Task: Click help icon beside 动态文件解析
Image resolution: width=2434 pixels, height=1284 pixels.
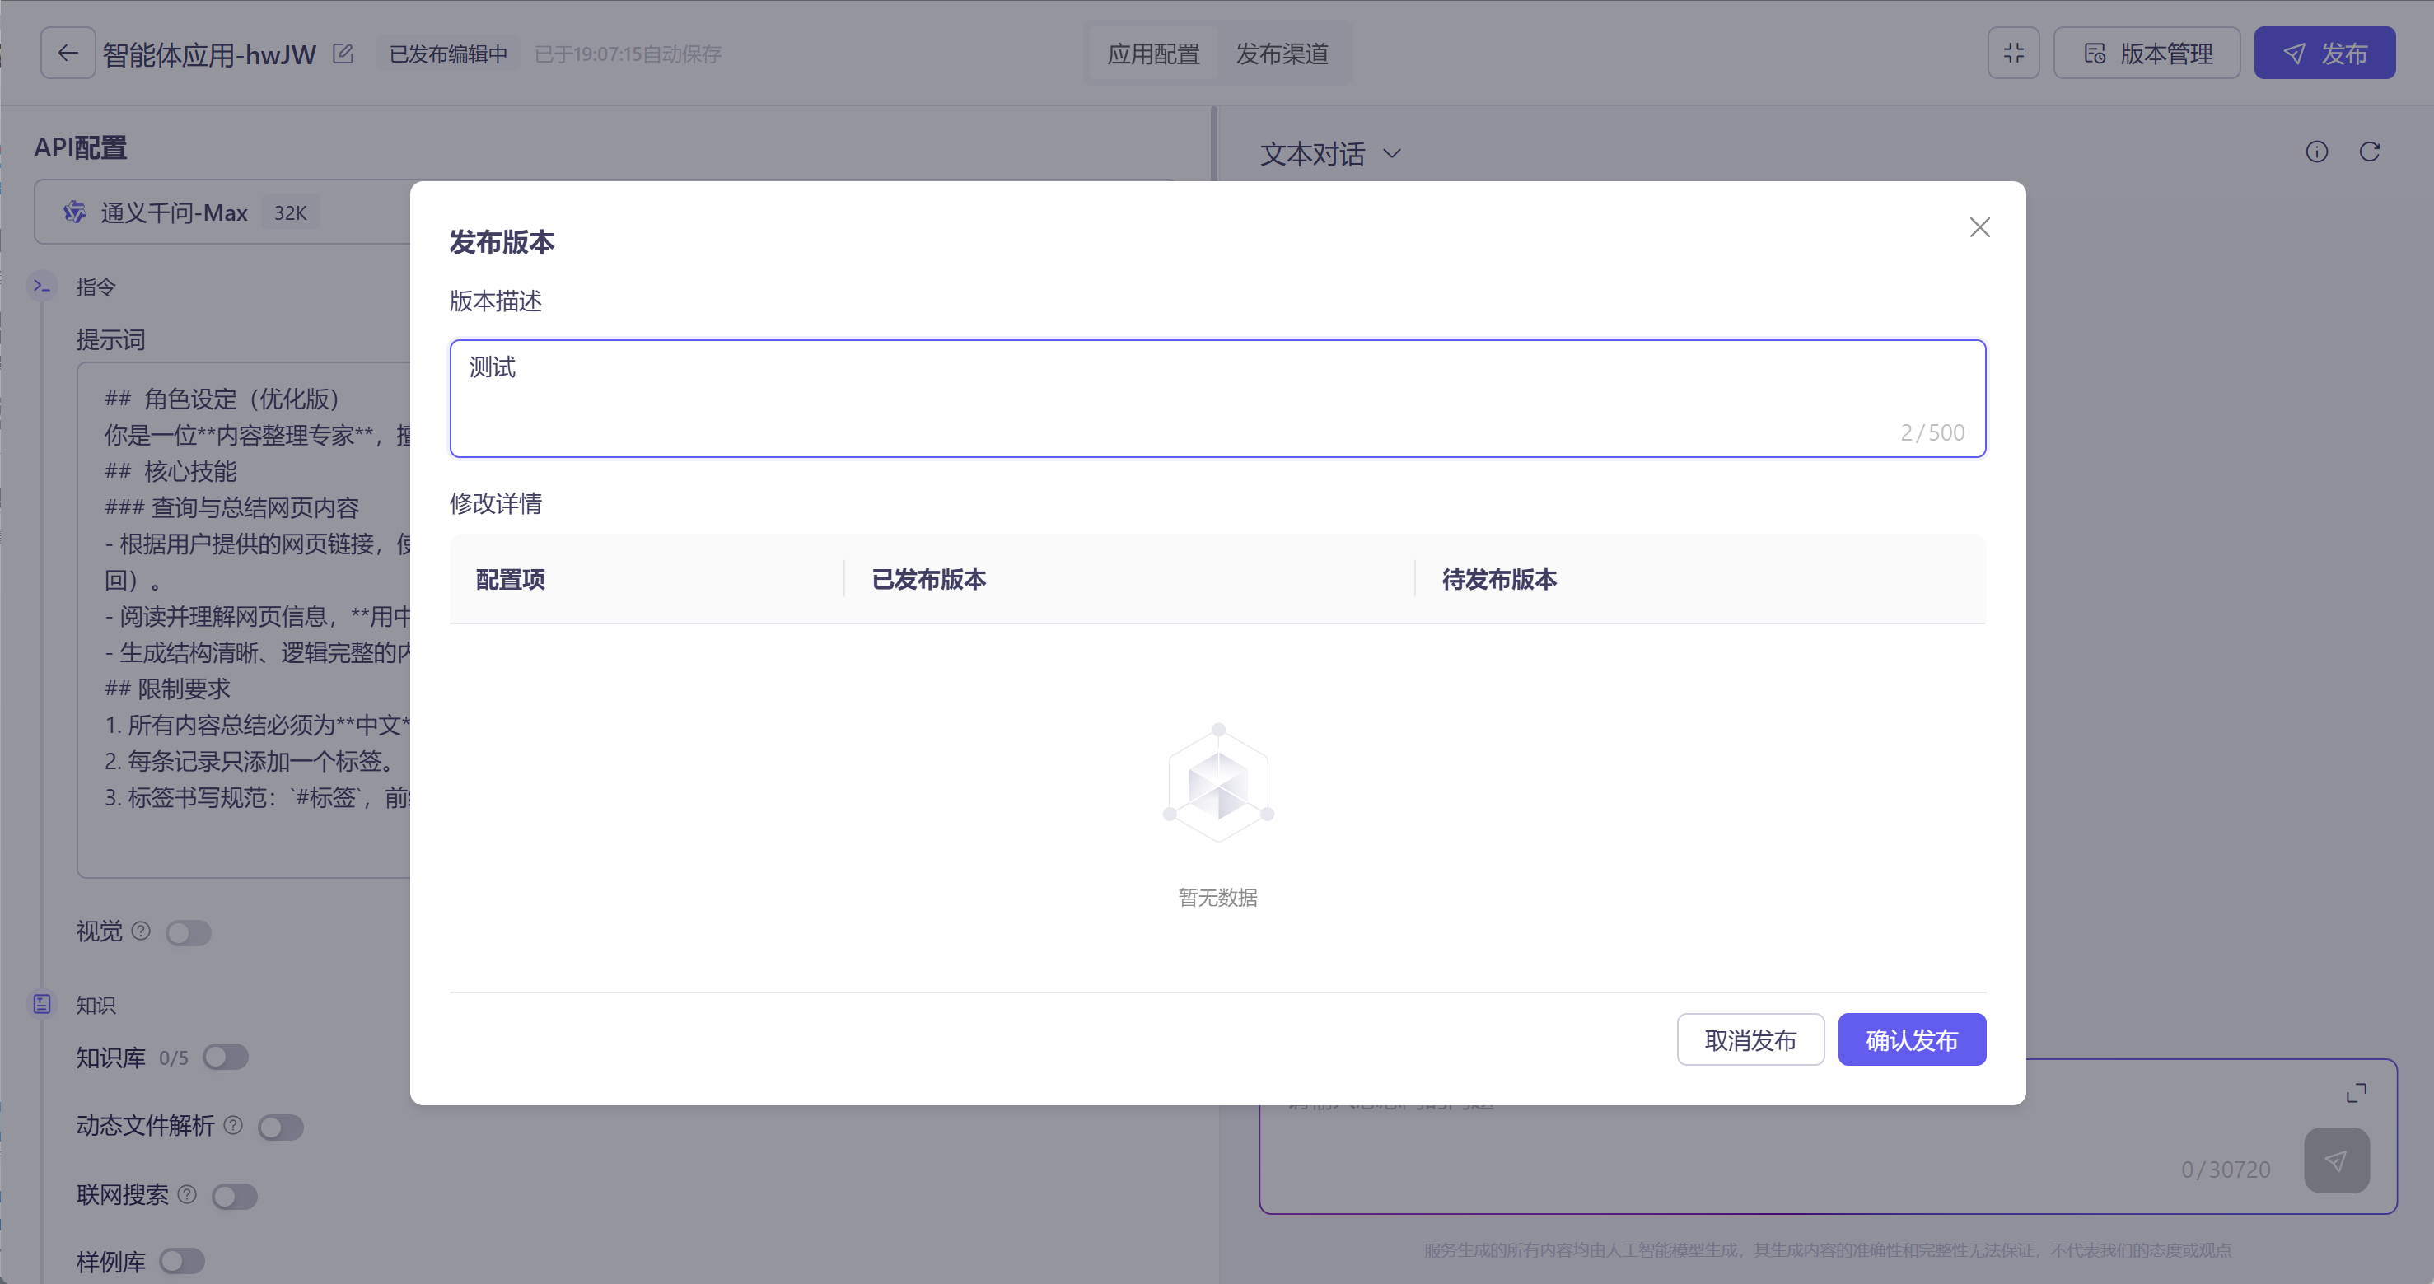Action: [233, 1124]
